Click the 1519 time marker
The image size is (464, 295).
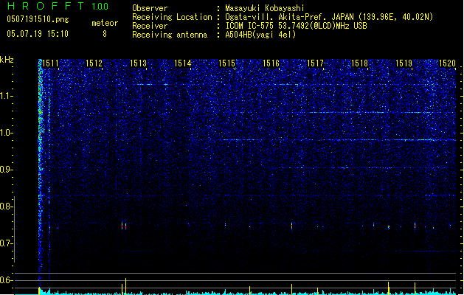click(x=404, y=63)
